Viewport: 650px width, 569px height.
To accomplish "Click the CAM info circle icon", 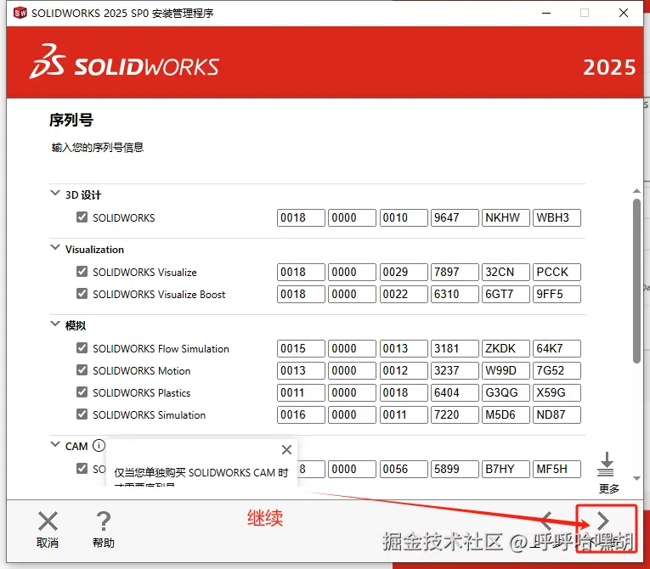I will 99,446.
